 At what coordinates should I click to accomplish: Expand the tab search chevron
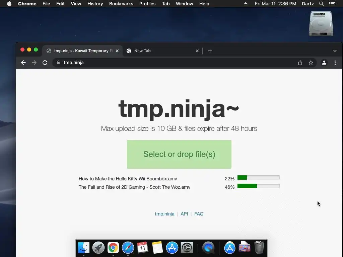tap(335, 51)
